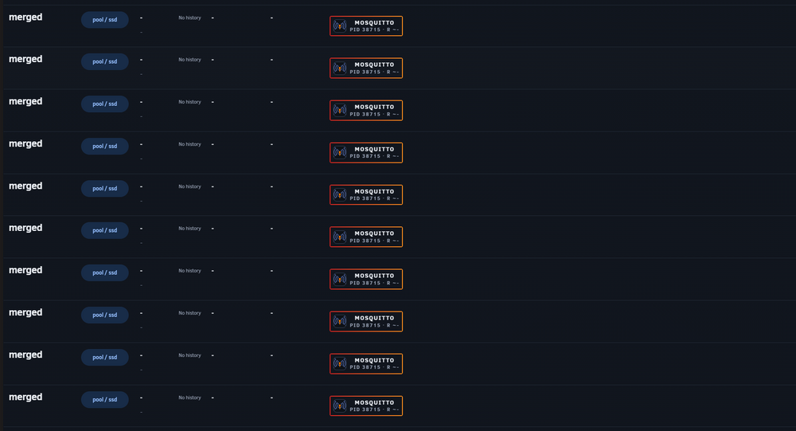Click the Mosquitto broadcast icon in first row
Viewport: 796px width, 431px height.
pyautogui.click(x=340, y=26)
